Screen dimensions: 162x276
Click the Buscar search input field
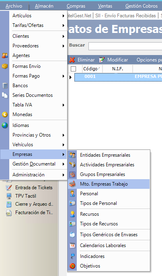125,46
